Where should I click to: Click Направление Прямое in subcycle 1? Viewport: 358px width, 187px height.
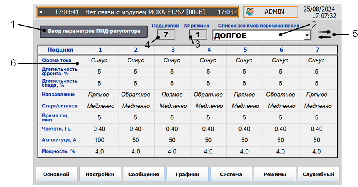[x=99, y=95]
